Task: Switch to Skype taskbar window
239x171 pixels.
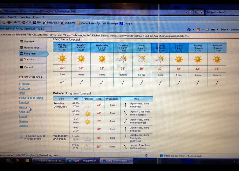Action: 83,161
